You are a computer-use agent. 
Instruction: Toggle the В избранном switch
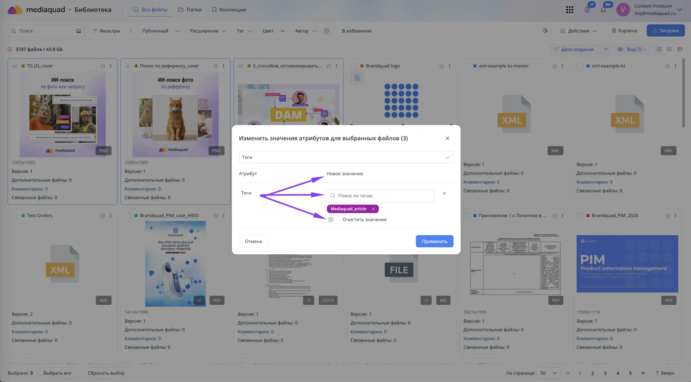(x=329, y=31)
